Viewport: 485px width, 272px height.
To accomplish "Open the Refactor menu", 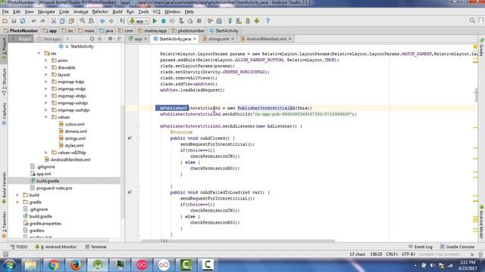I will (x=100, y=12).
